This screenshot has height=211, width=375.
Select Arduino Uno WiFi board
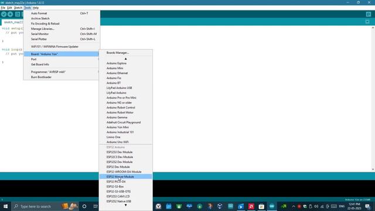(126, 142)
